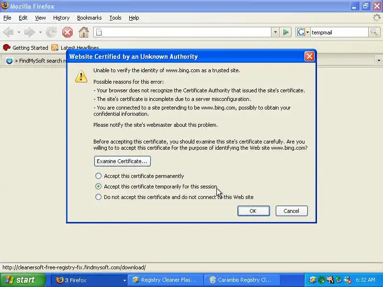Open the Bookmarks menu
The image size is (383, 287).
(90, 18)
